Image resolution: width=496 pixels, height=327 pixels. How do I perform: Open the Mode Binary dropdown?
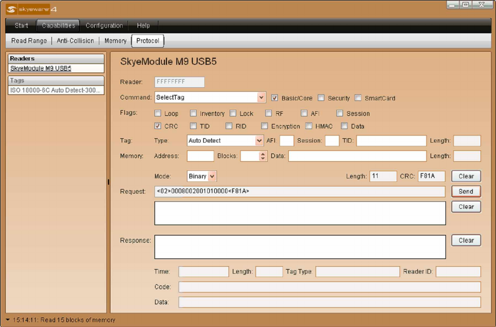212,177
